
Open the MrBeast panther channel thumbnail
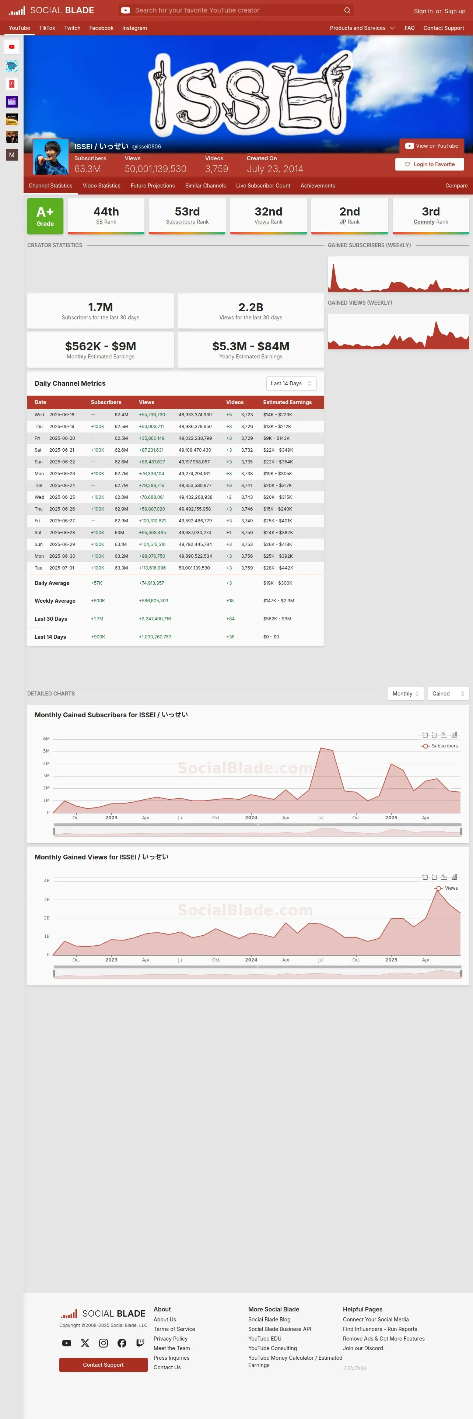(11, 66)
